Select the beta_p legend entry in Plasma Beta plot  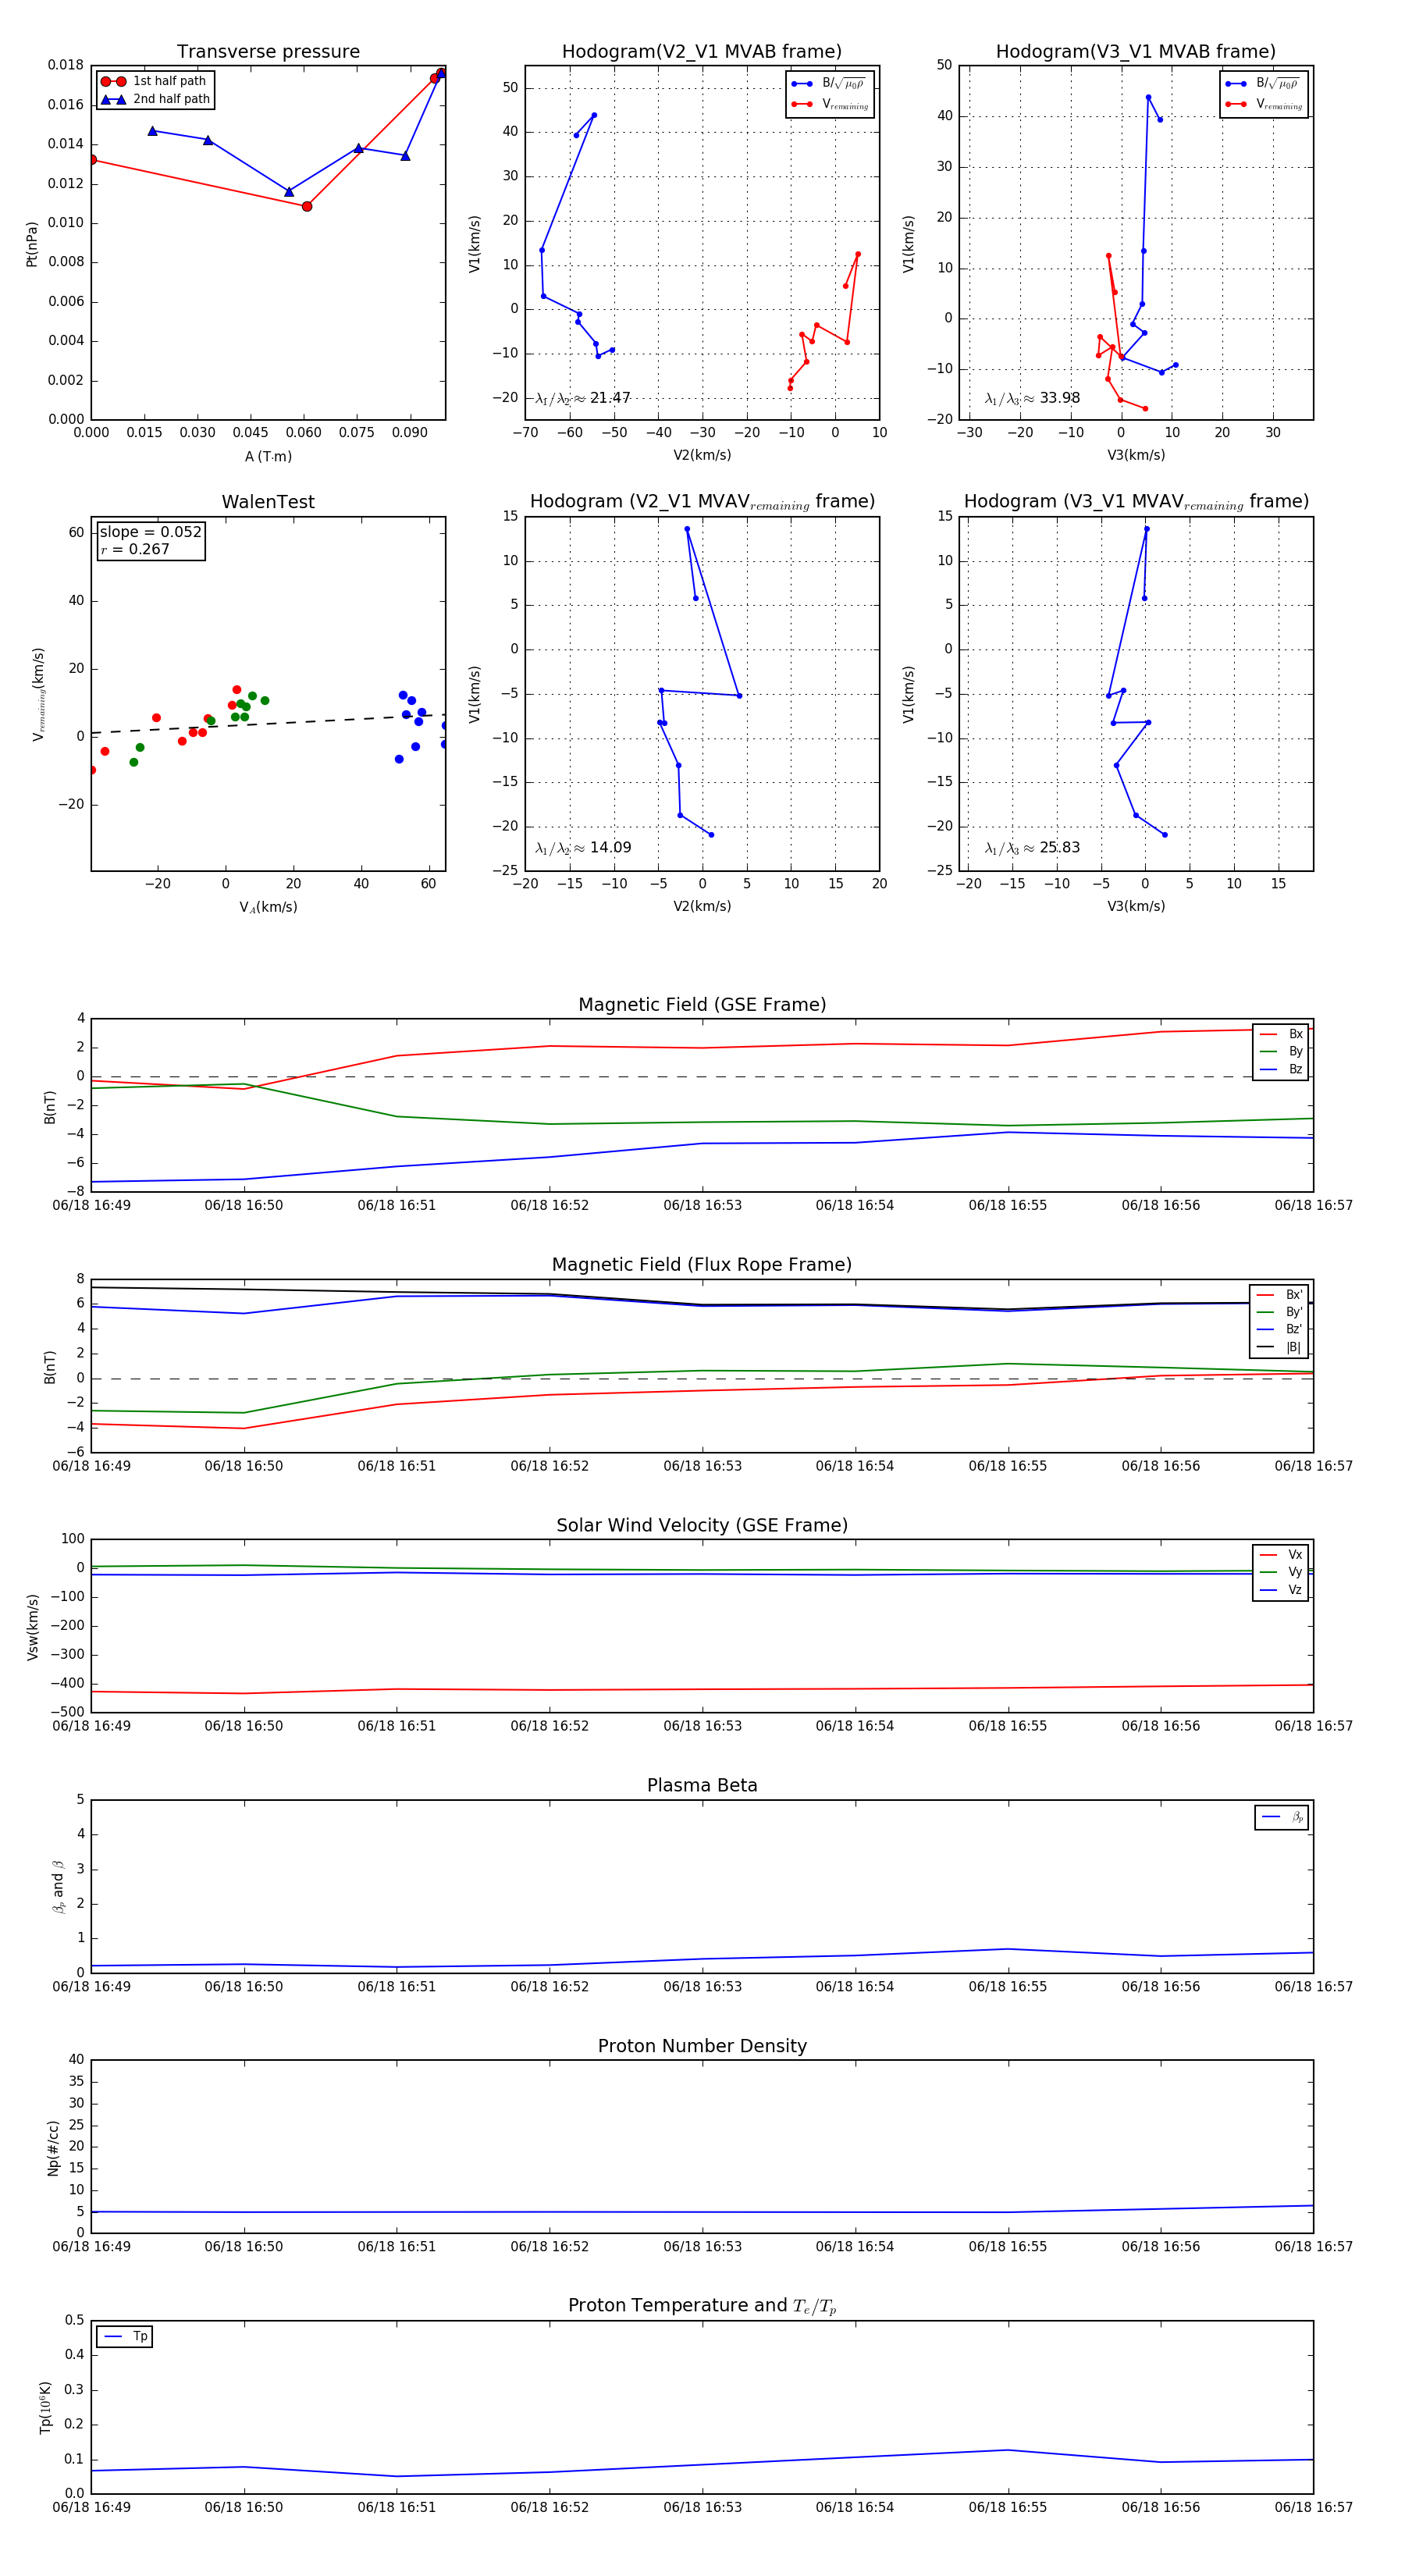coord(1282,1817)
